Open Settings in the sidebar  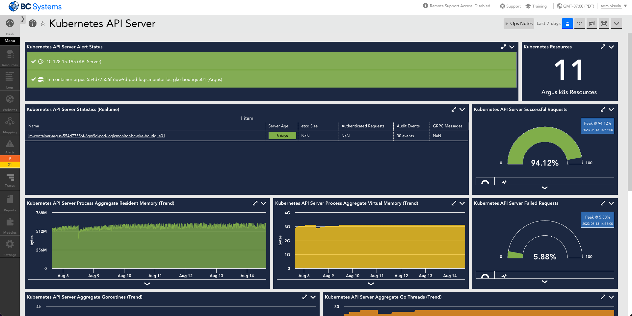click(x=10, y=247)
